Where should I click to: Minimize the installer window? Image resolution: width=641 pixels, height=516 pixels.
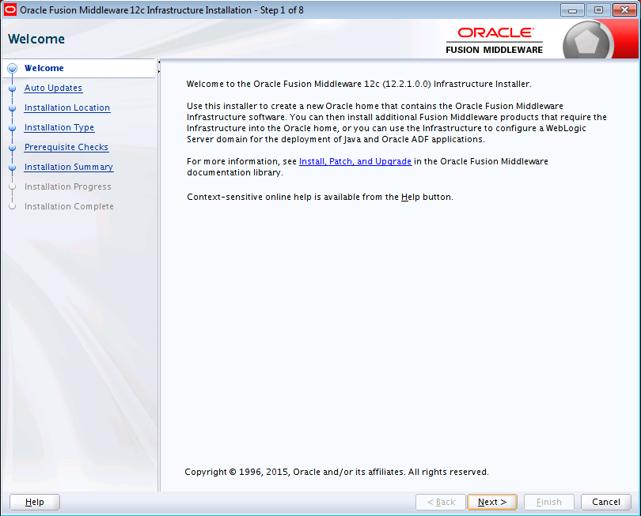coord(572,10)
